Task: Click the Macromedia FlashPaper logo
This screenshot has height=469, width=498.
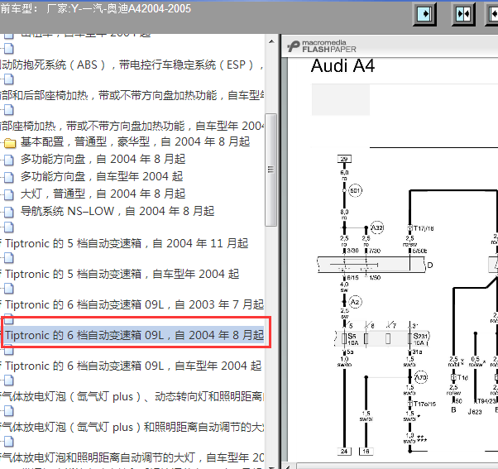Action: (322, 46)
